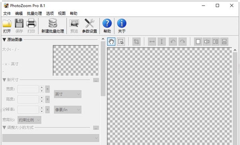The height and width of the screenshot is (145, 240).
Task: Open the 批量处理 menu
Action: 34,14
